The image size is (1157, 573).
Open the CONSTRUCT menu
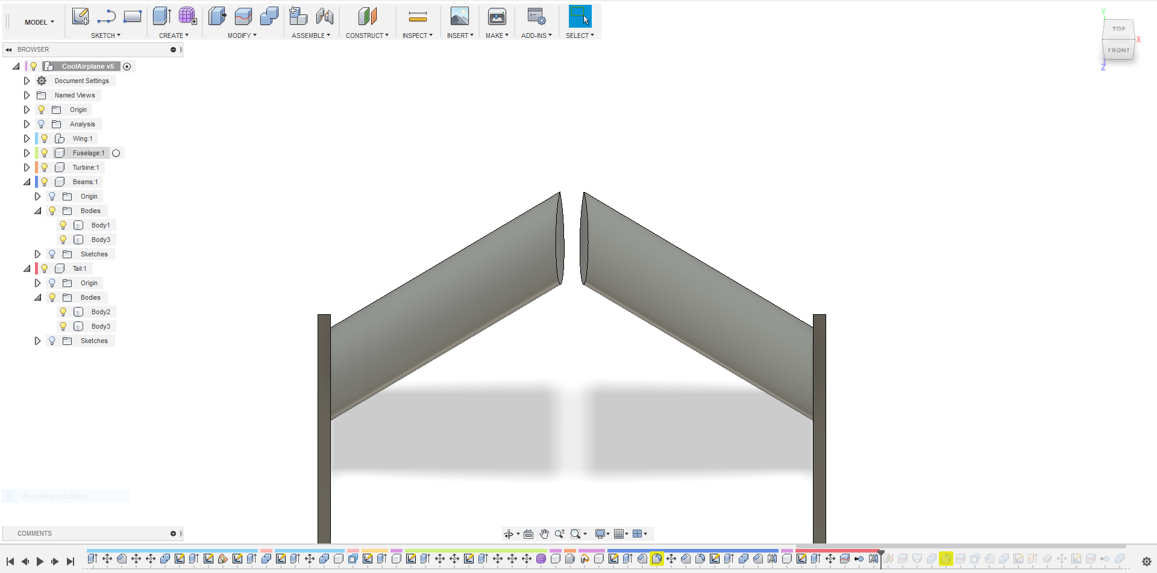pyautogui.click(x=367, y=36)
